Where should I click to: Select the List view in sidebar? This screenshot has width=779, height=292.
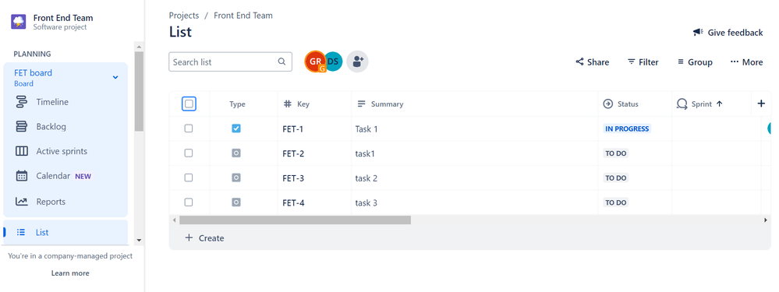tap(65, 232)
